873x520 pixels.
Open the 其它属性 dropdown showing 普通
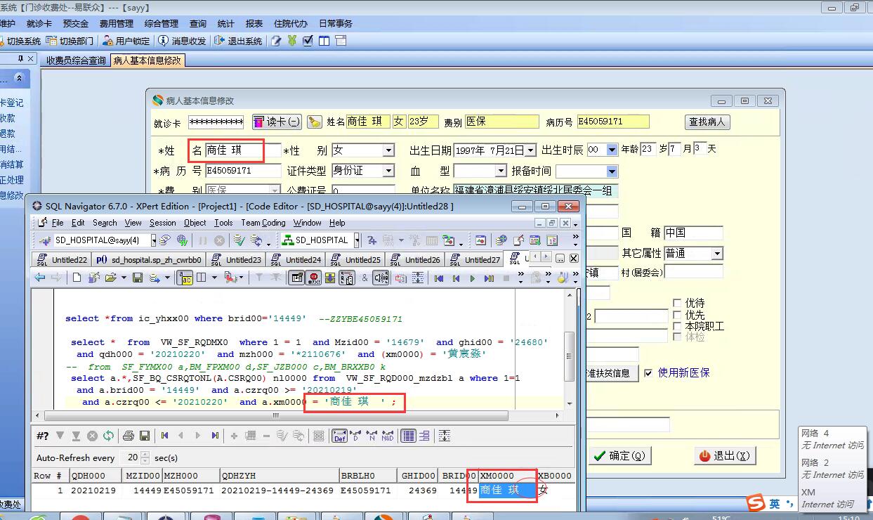point(717,253)
